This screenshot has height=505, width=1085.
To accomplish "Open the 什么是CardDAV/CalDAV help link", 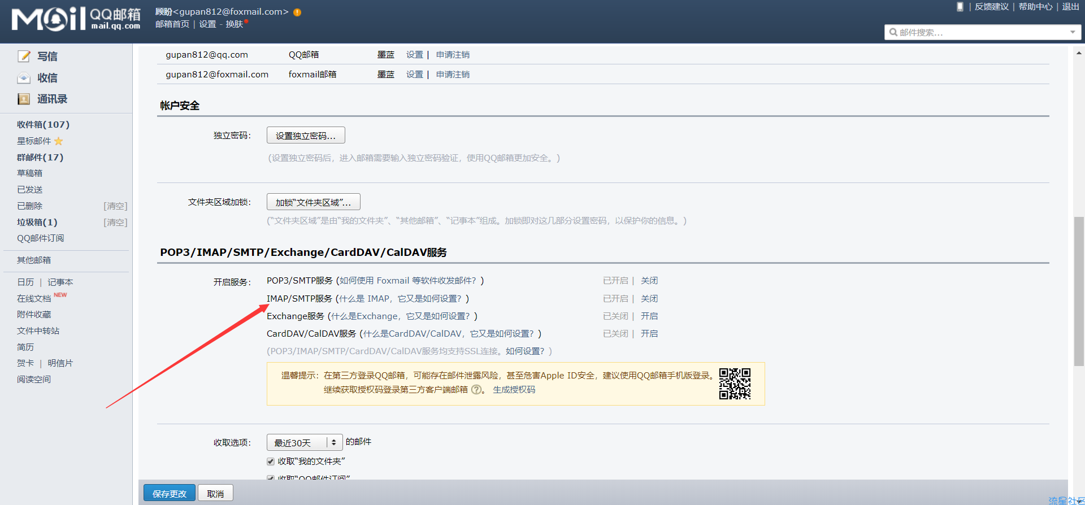I will [449, 334].
